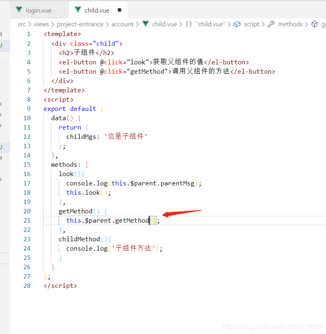Open the views breadcrumb

coord(41,24)
